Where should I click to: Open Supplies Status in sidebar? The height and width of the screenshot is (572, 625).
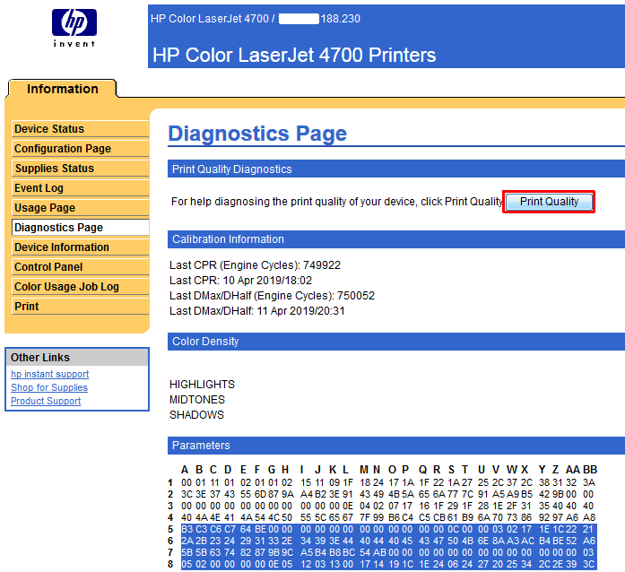click(x=80, y=169)
